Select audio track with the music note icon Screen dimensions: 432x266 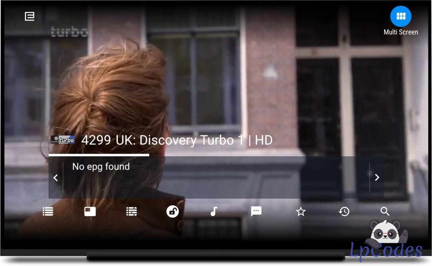click(x=213, y=212)
